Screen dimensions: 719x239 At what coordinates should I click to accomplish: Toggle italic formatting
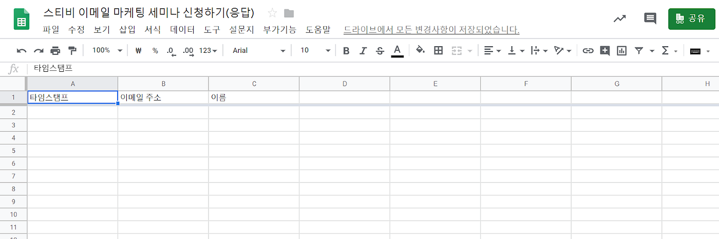point(363,50)
